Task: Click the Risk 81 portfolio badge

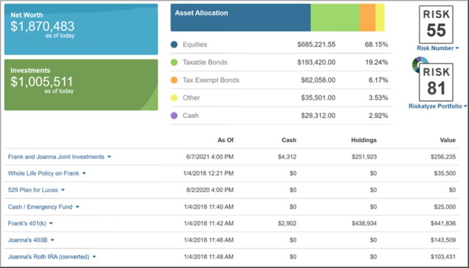Action: [436, 83]
